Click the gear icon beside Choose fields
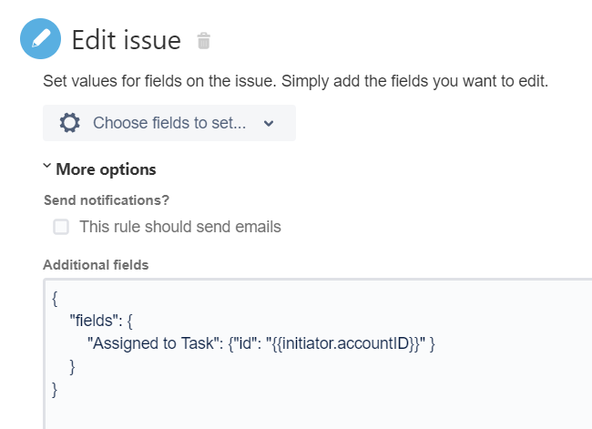This screenshot has height=429, width=592. [69, 123]
